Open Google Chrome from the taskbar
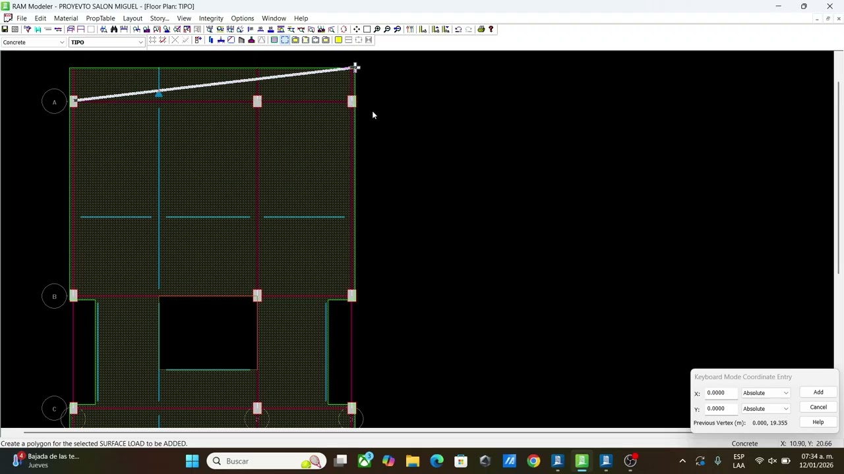Image resolution: width=844 pixels, height=474 pixels. coord(533,461)
